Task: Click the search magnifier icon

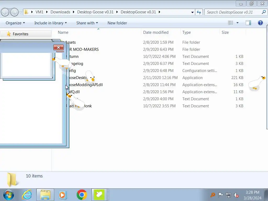Action: click(264, 12)
